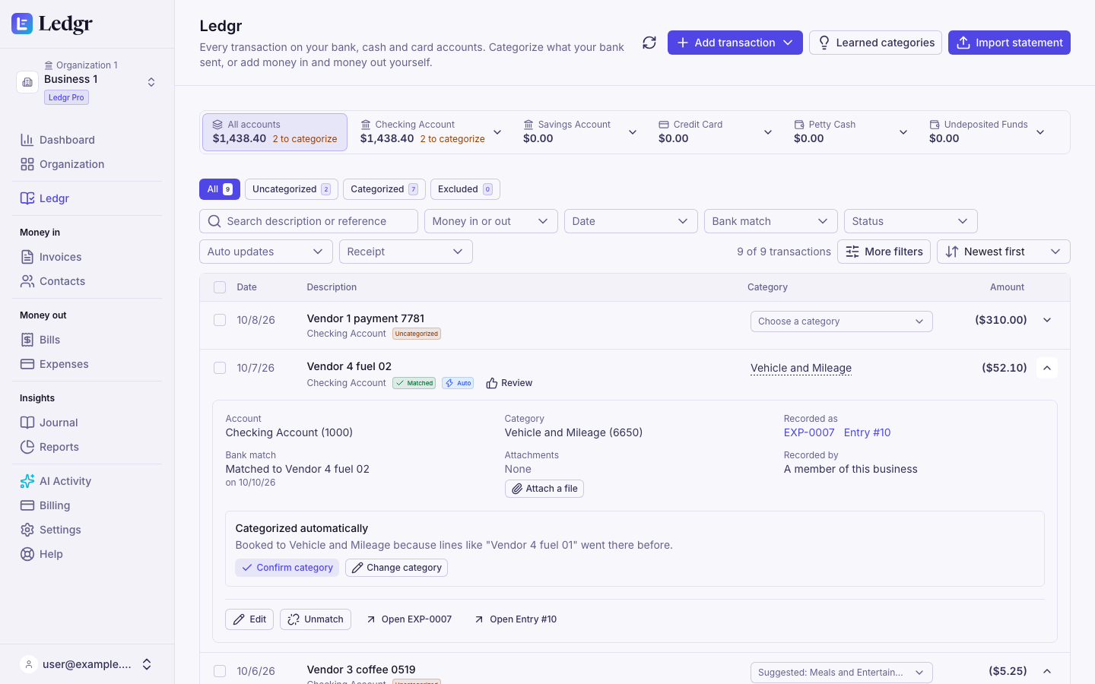Expand Vendor 1 payment 7781 details
This screenshot has height=684, width=1095.
(1047, 320)
